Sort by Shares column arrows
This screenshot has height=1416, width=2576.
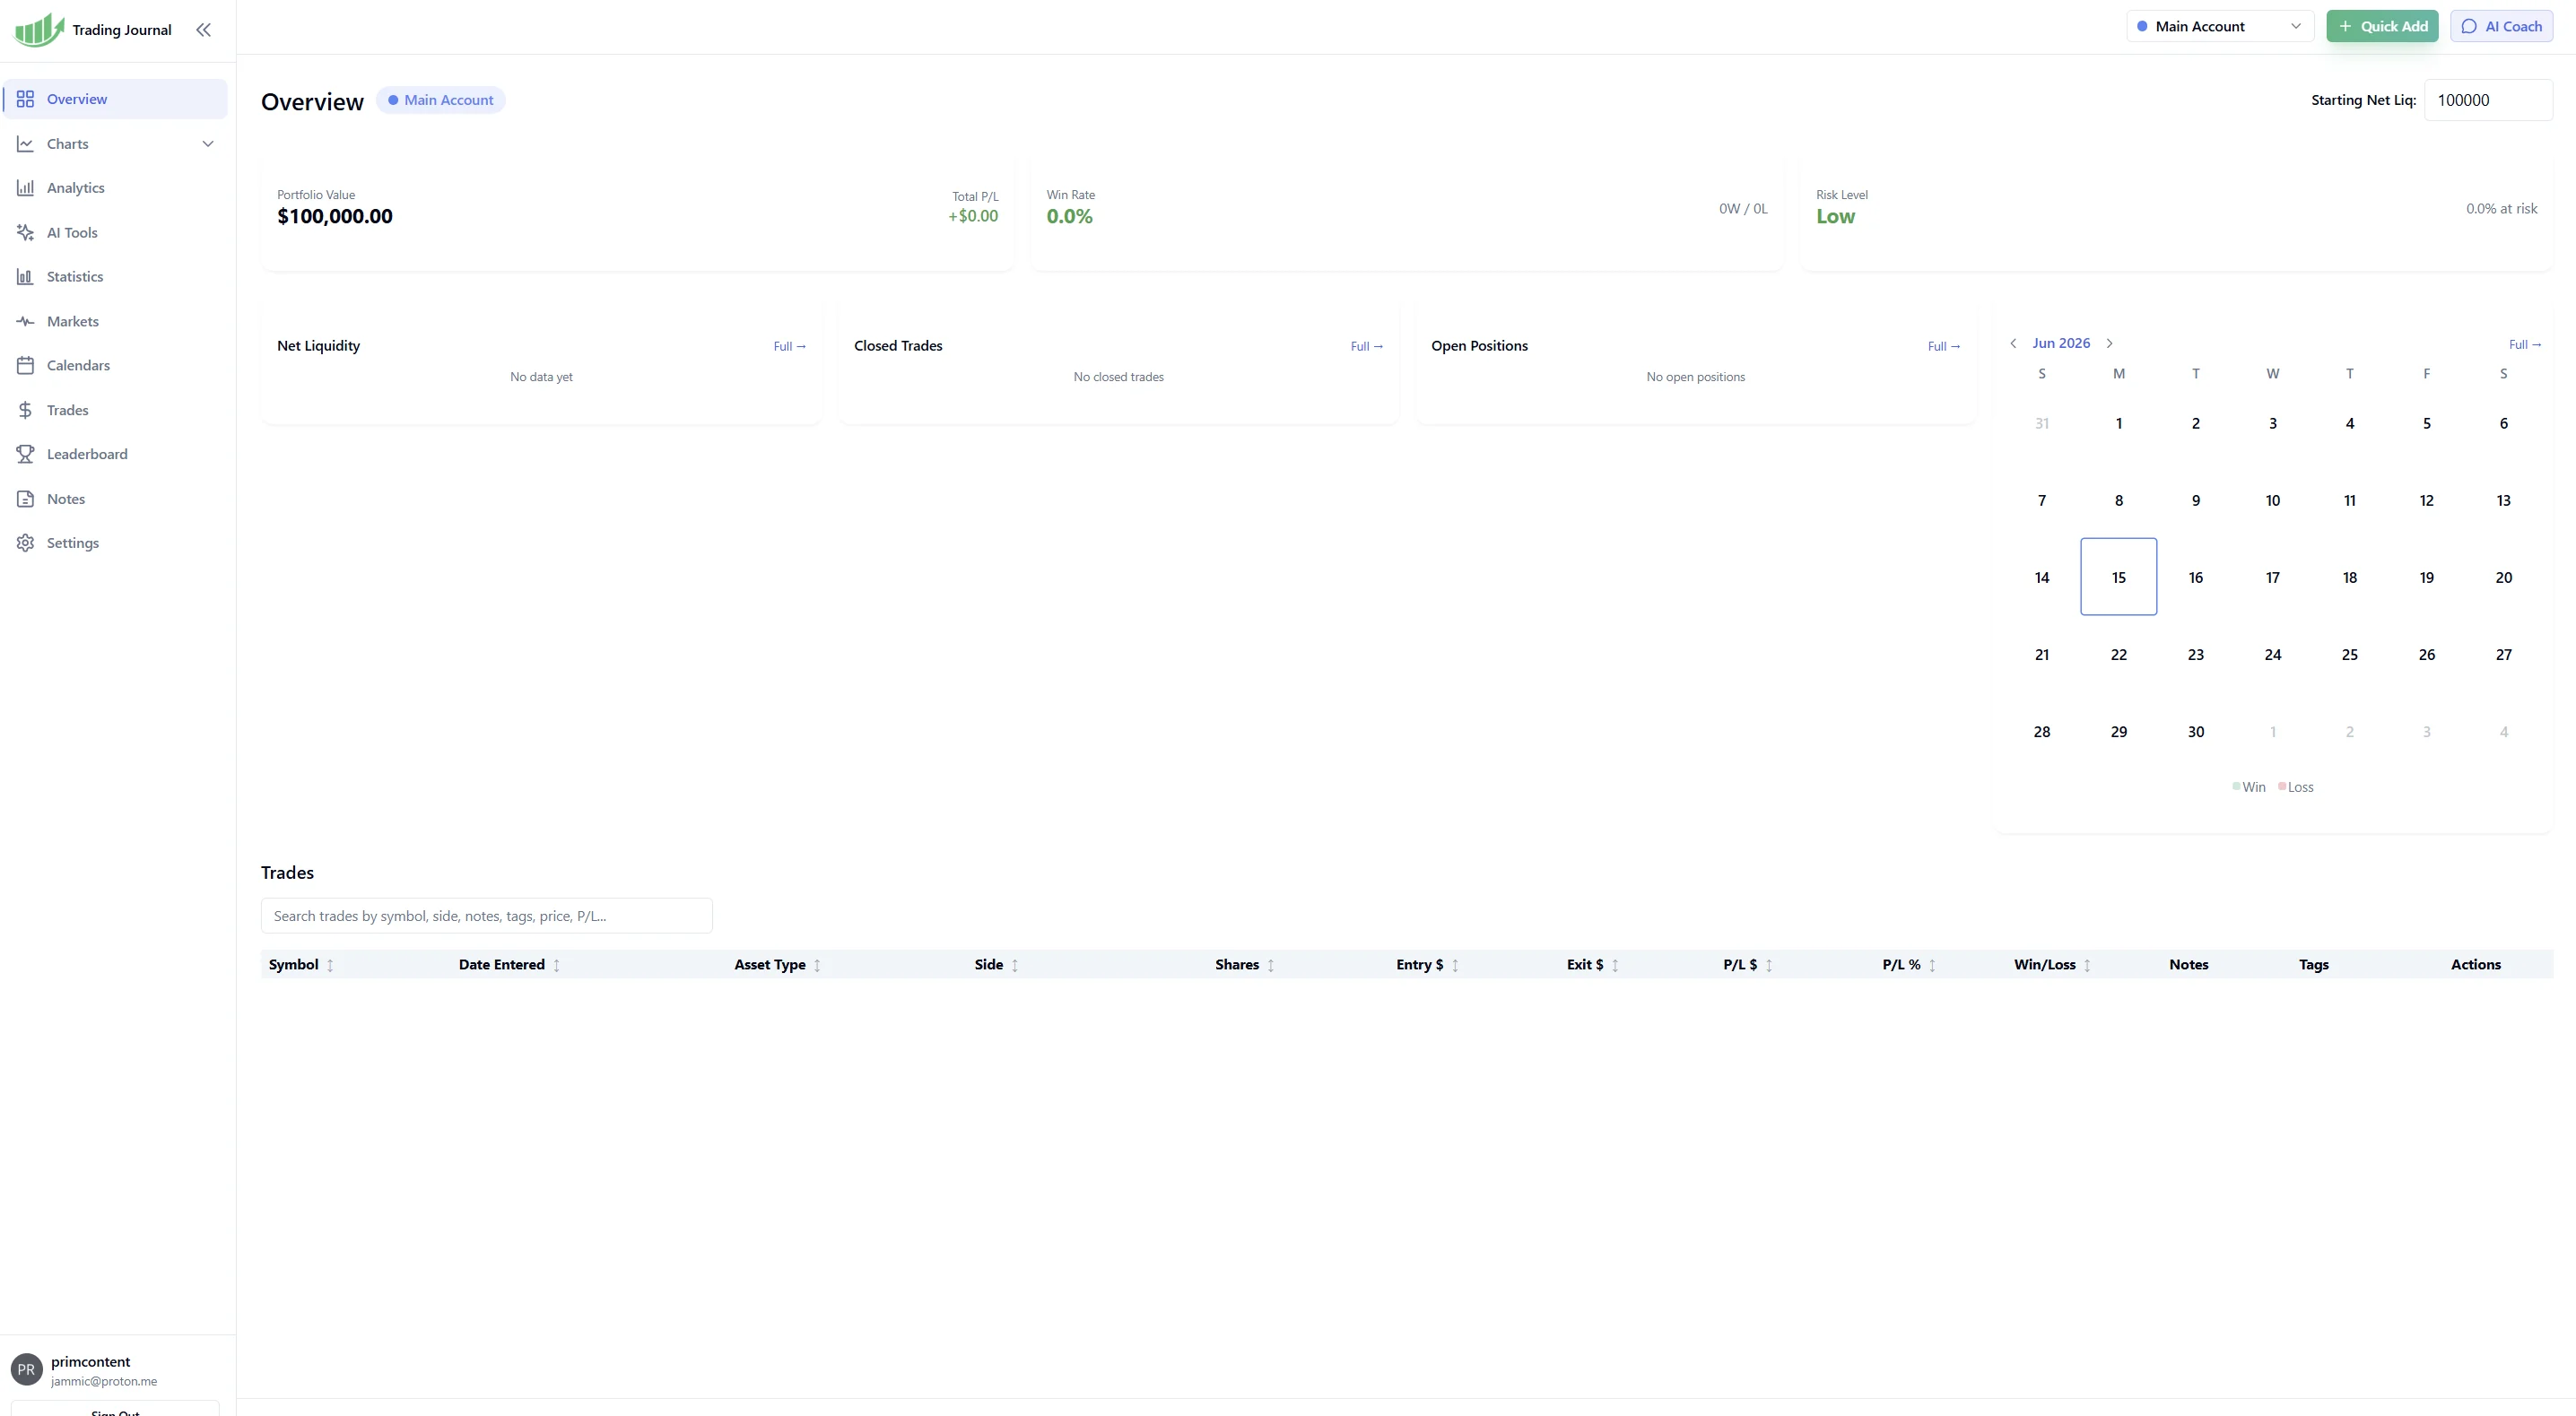(x=1271, y=965)
